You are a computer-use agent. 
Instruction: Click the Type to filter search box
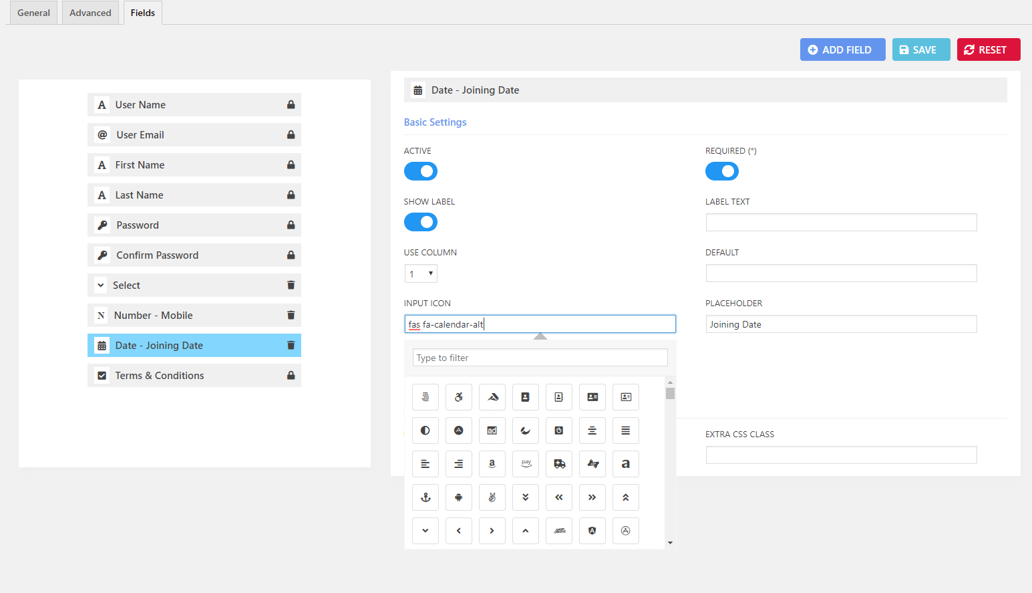540,357
